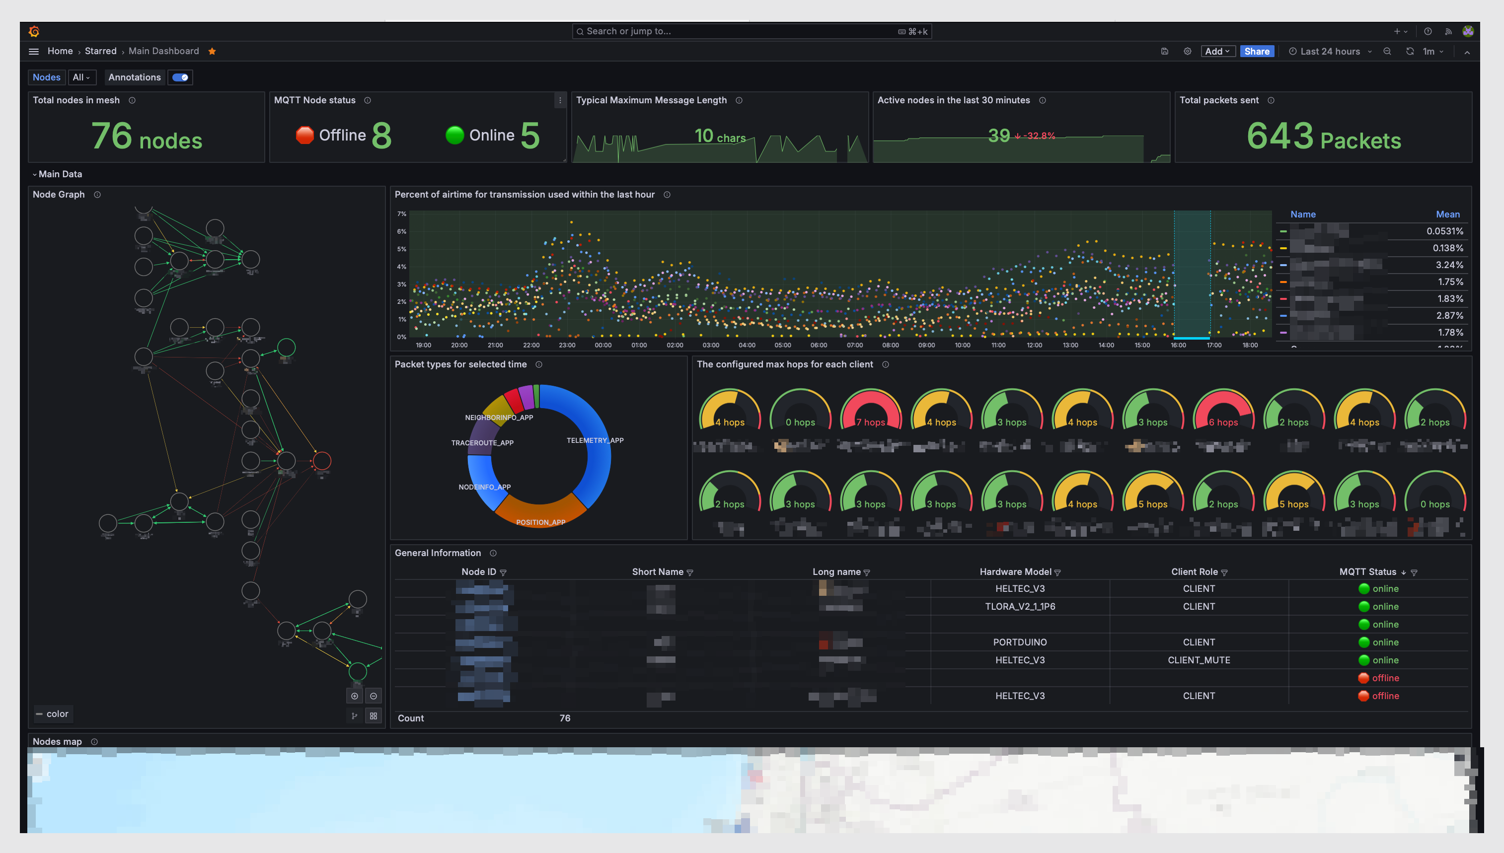Screen dimensions: 1504x853
Task: Toggle the Annotations switch
Action: pyautogui.click(x=180, y=77)
